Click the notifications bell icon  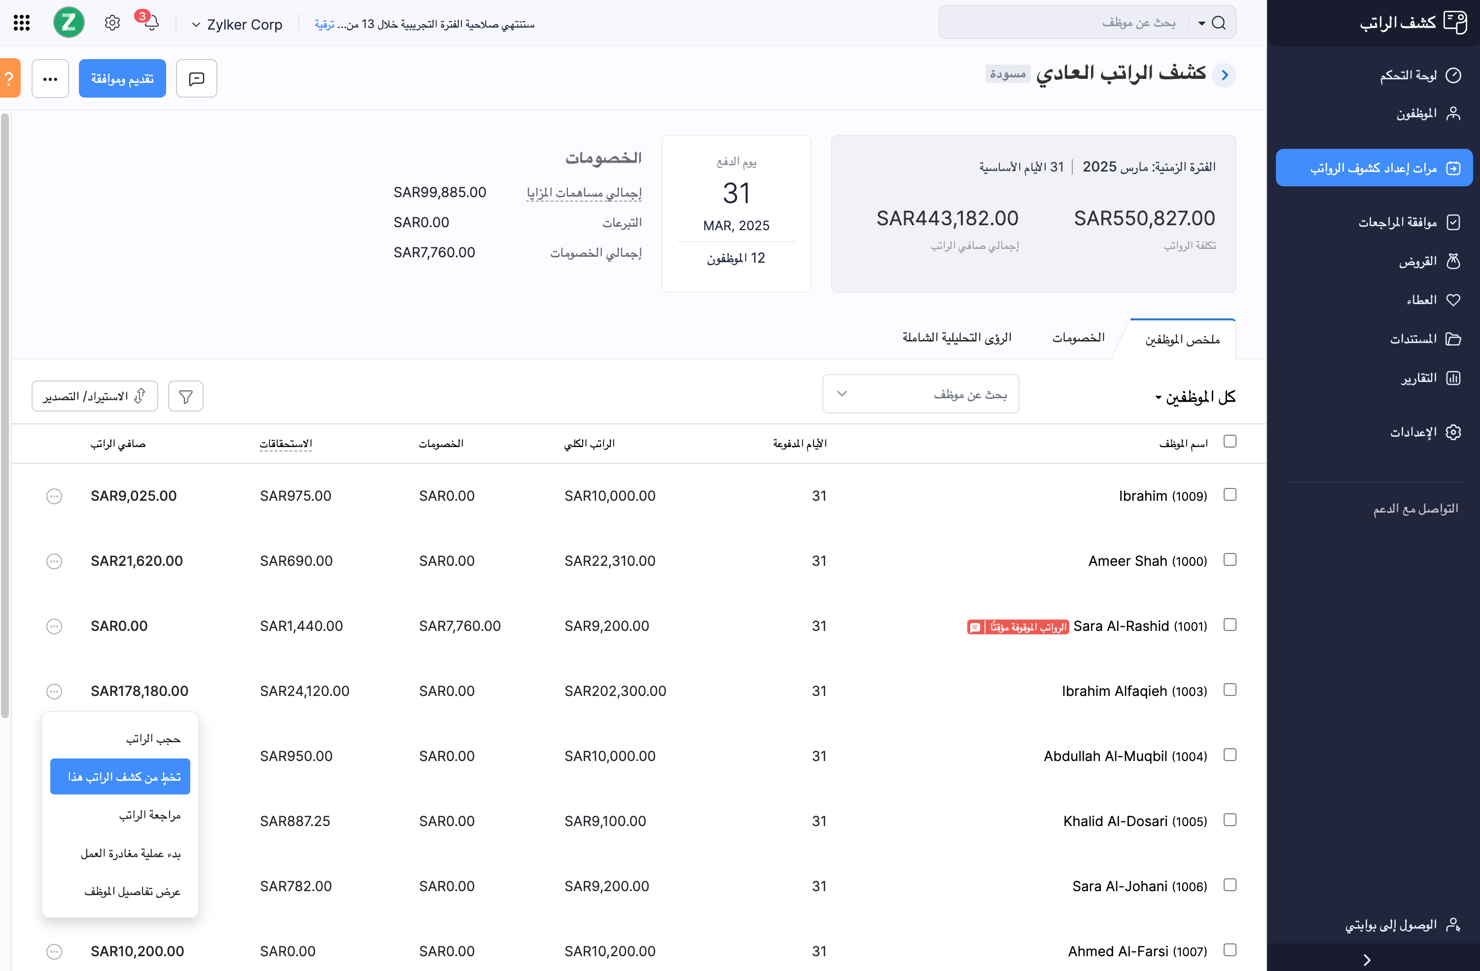click(x=151, y=24)
